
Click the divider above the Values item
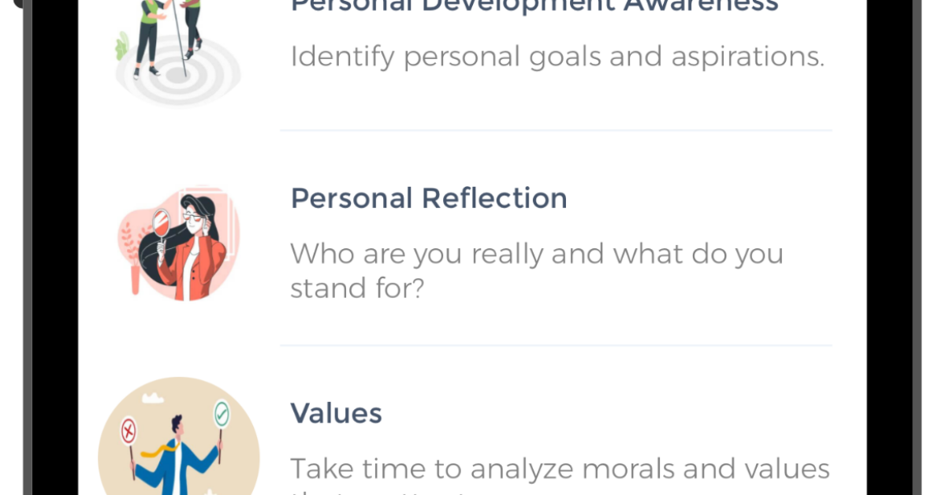pyautogui.click(x=556, y=345)
